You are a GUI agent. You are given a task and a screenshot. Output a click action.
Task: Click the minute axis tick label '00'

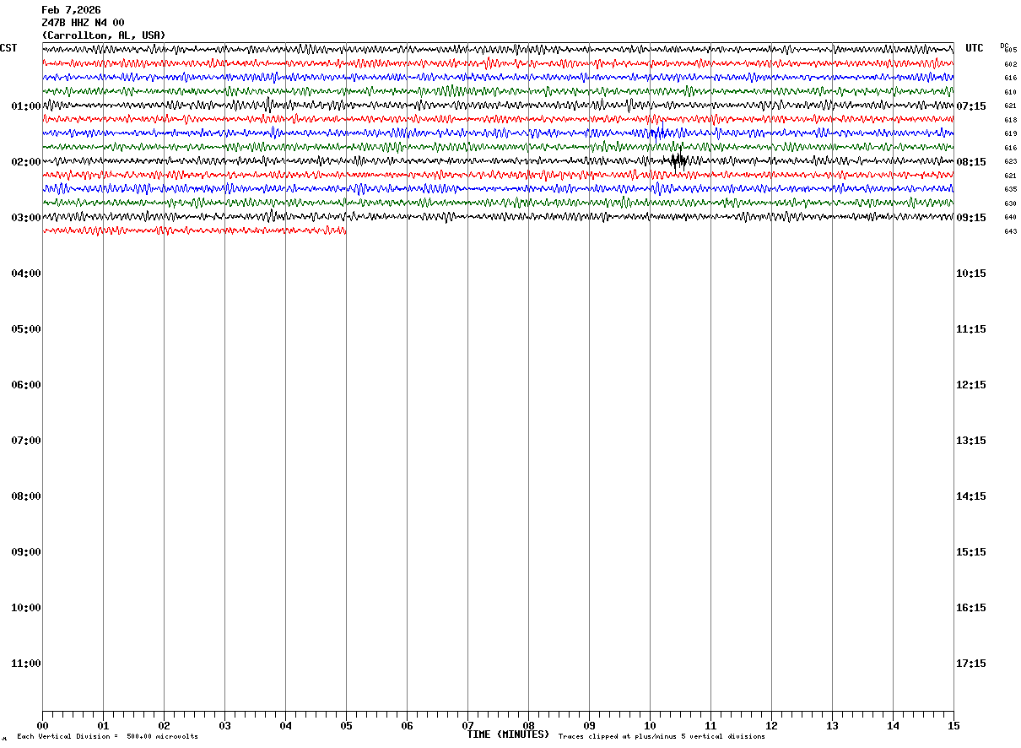coord(42,726)
